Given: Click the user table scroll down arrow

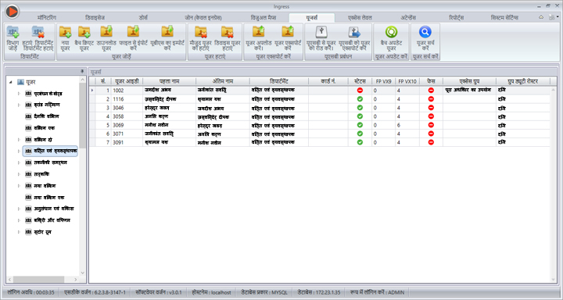Looking at the screenshot, I should (554, 279).
